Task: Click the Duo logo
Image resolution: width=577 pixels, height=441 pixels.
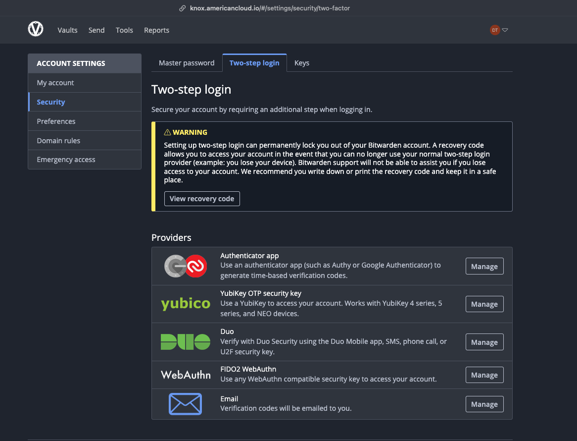Action: [186, 342]
